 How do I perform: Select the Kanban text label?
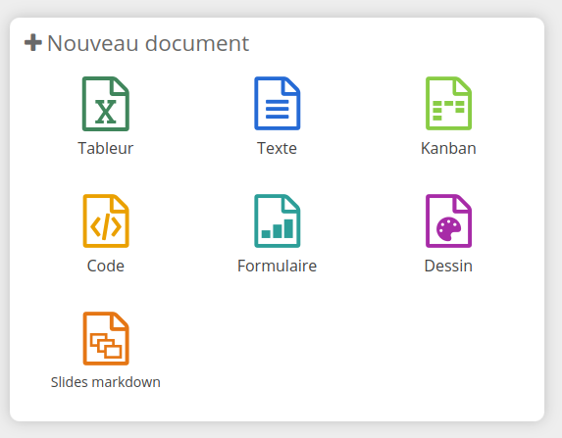448,148
